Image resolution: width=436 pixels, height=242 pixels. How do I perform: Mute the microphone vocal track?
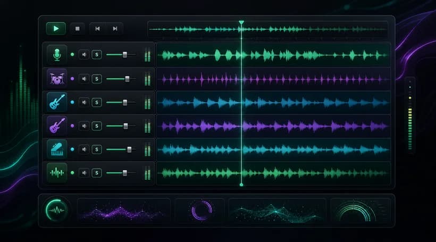pyautogui.click(x=84, y=55)
